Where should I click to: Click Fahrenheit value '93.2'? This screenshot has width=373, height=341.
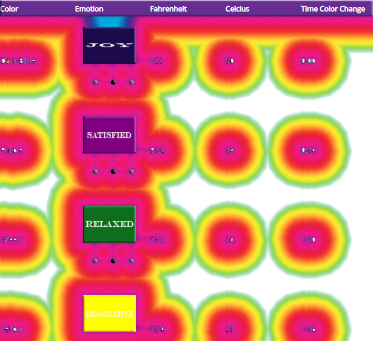pyautogui.click(x=157, y=150)
